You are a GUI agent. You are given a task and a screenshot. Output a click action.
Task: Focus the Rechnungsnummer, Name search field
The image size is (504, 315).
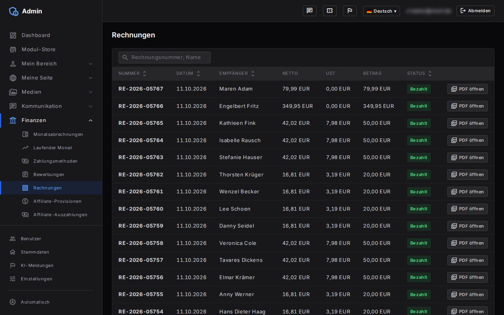pyautogui.click(x=165, y=57)
